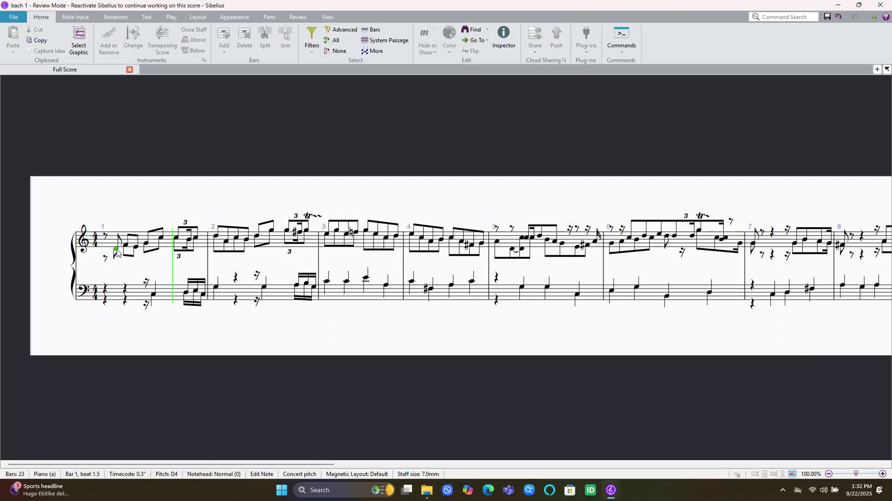Switch to the Note Input tab
892x501 pixels.
pos(75,17)
